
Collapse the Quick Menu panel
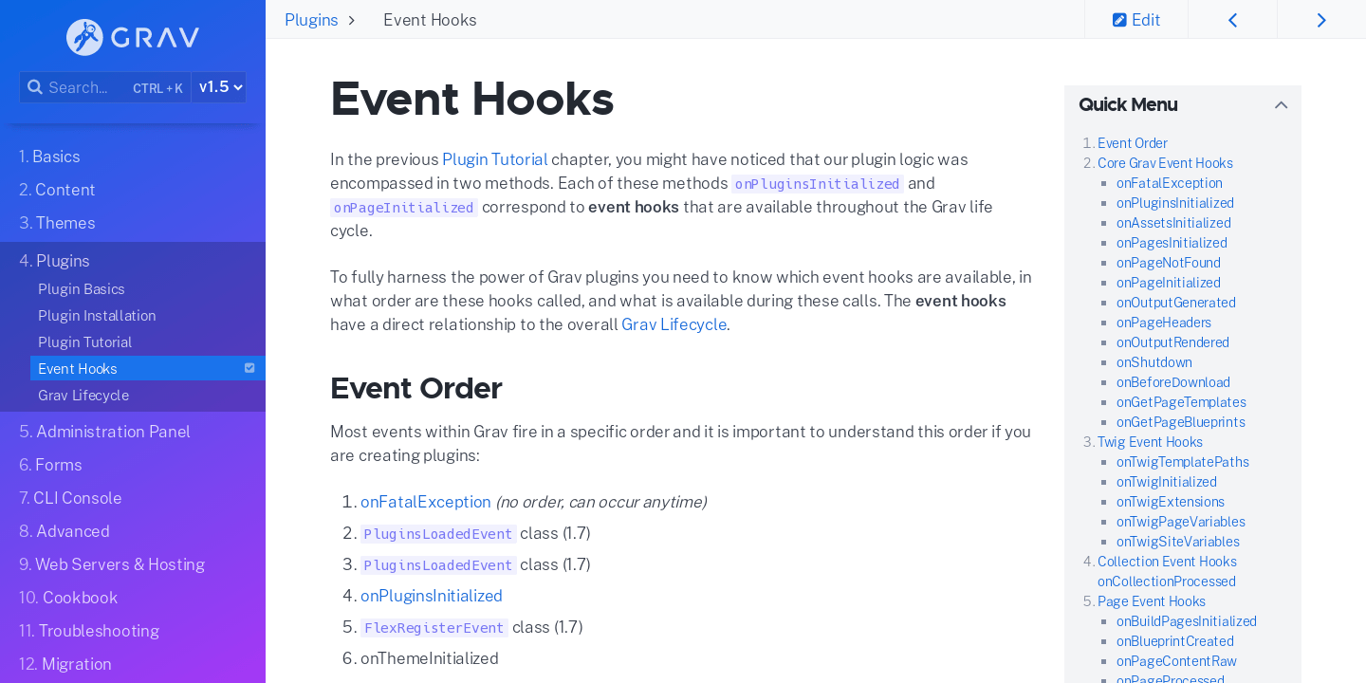click(1281, 105)
